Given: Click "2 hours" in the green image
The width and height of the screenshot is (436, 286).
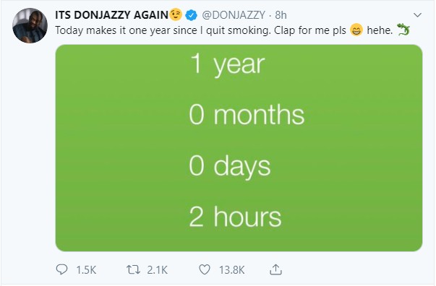Looking at the screenshot, I should (x=235, y=217).
